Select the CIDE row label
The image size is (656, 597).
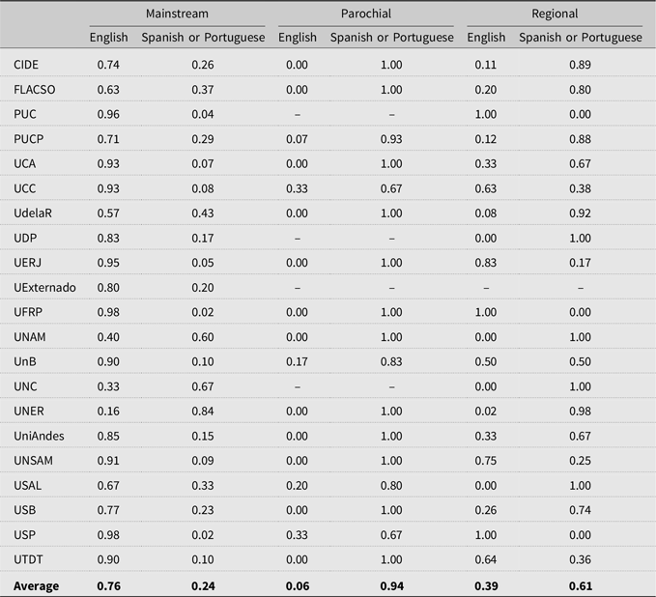coord(26,65)
